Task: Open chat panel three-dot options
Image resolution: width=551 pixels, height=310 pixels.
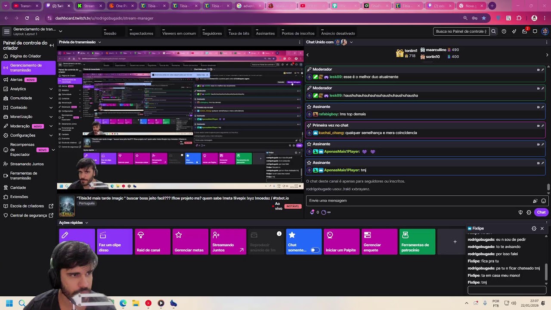Action: tap(547, 42)
